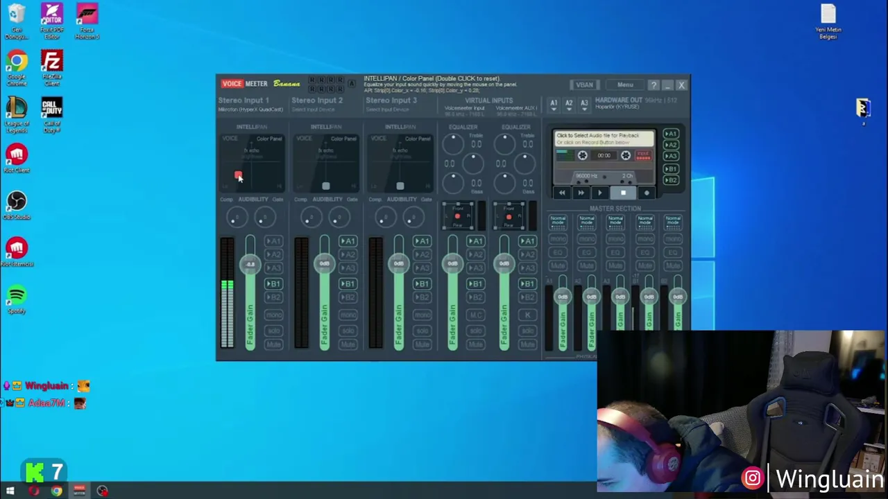Open the Windows Start menu

click(10, 491)
